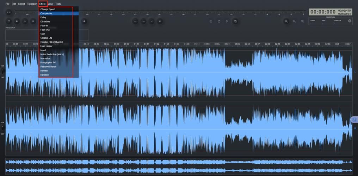Click the Copy icon in edit toolbar
The width and height of the screenshot is (358, 176).
(x=211, y=21)
